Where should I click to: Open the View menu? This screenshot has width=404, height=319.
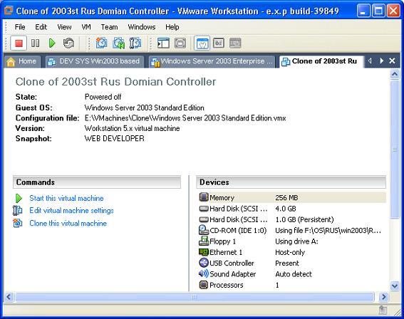tap(64, 27)
